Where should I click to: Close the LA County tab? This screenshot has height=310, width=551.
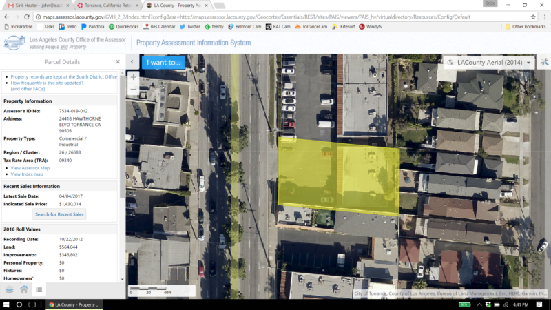(206, 6)
